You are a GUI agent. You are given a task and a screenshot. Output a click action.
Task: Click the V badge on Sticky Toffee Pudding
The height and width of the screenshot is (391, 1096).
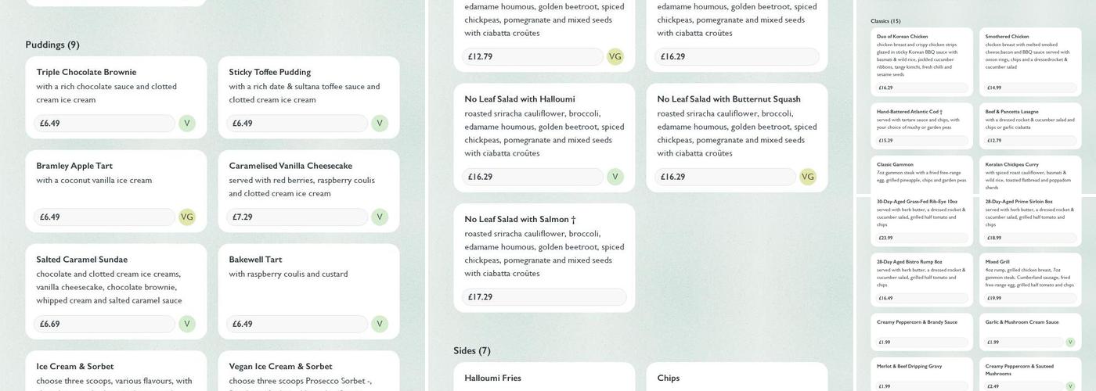coord(380,124)
